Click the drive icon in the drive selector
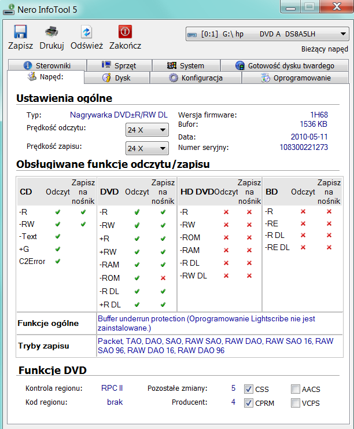This screenshot has width=354, height=429. pos(192,35)
